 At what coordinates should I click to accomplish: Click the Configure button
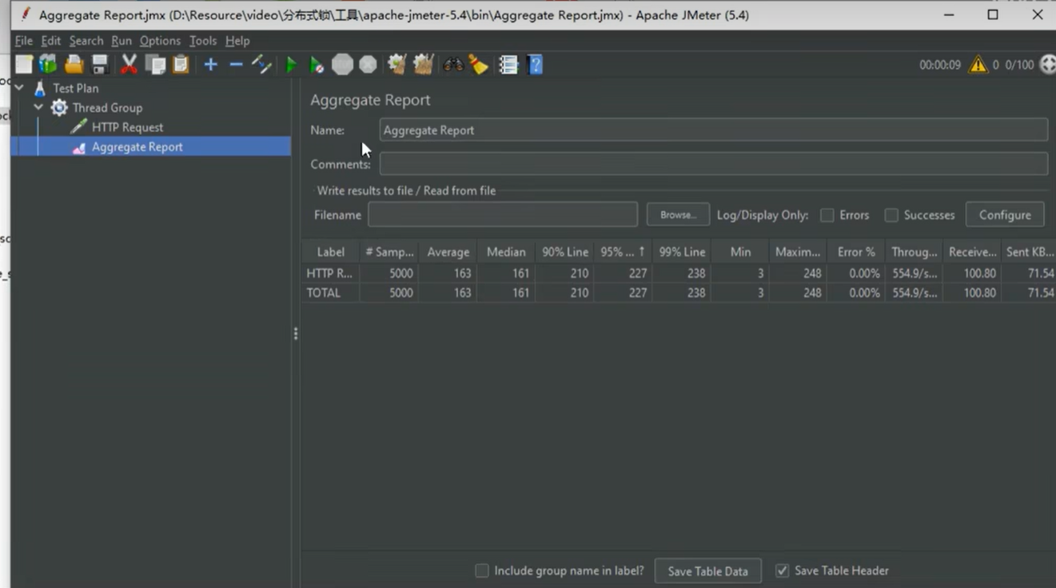pyautogui.click(x=1005, y=215)
